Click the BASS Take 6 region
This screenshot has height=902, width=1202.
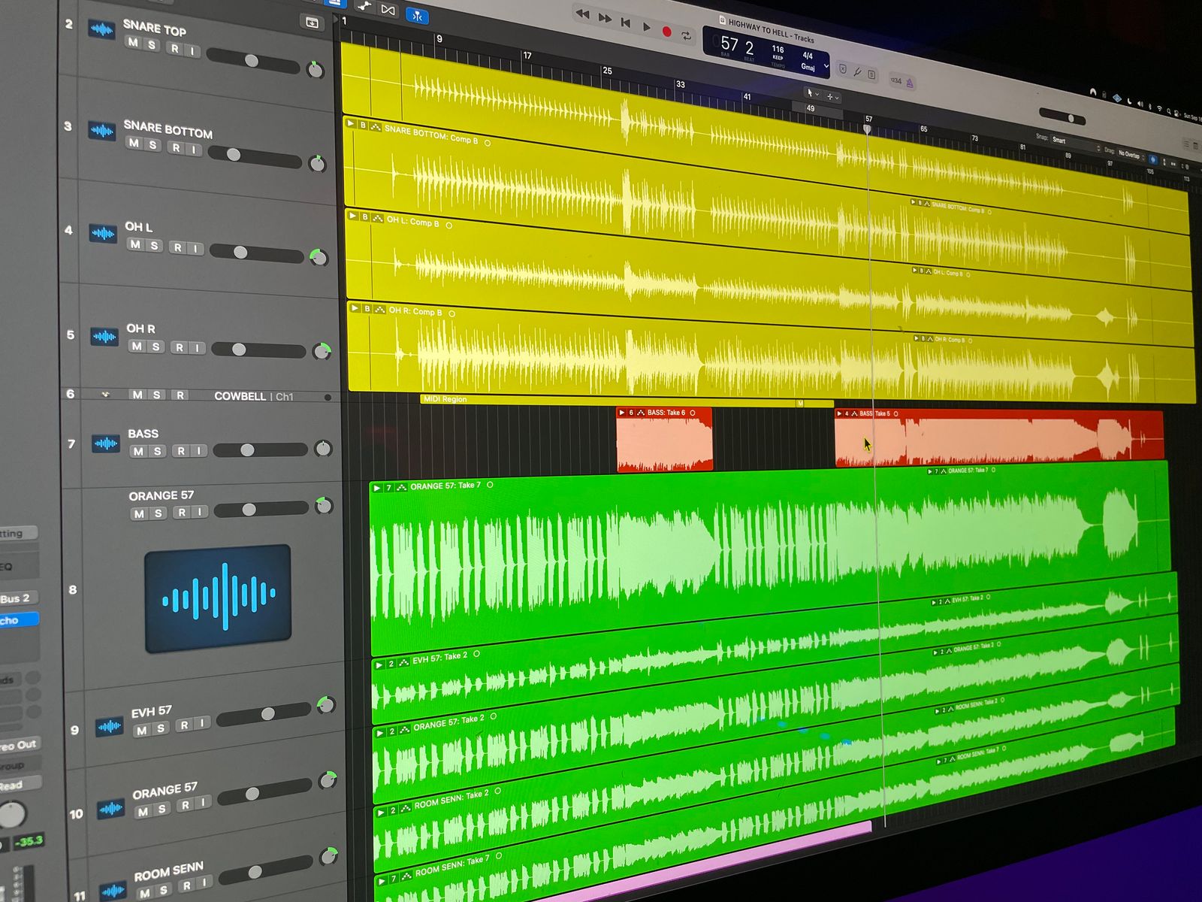[x=663, y=442]
